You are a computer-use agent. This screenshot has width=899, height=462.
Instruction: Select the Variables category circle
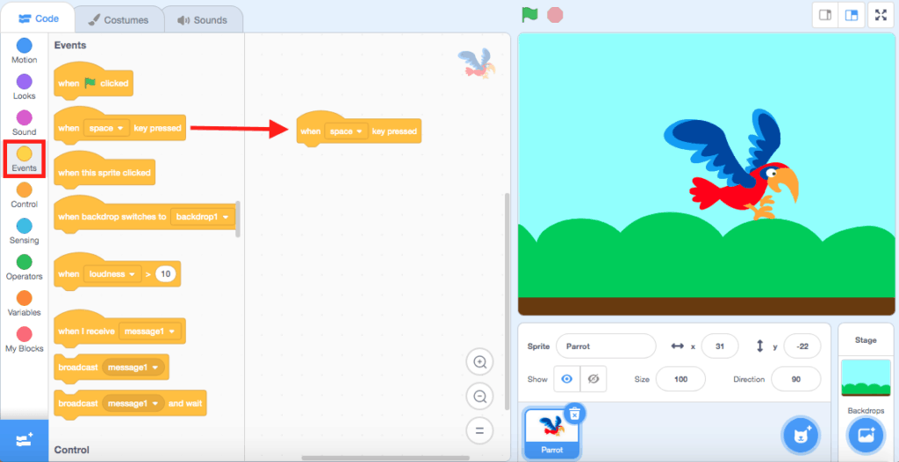(24, 298)
